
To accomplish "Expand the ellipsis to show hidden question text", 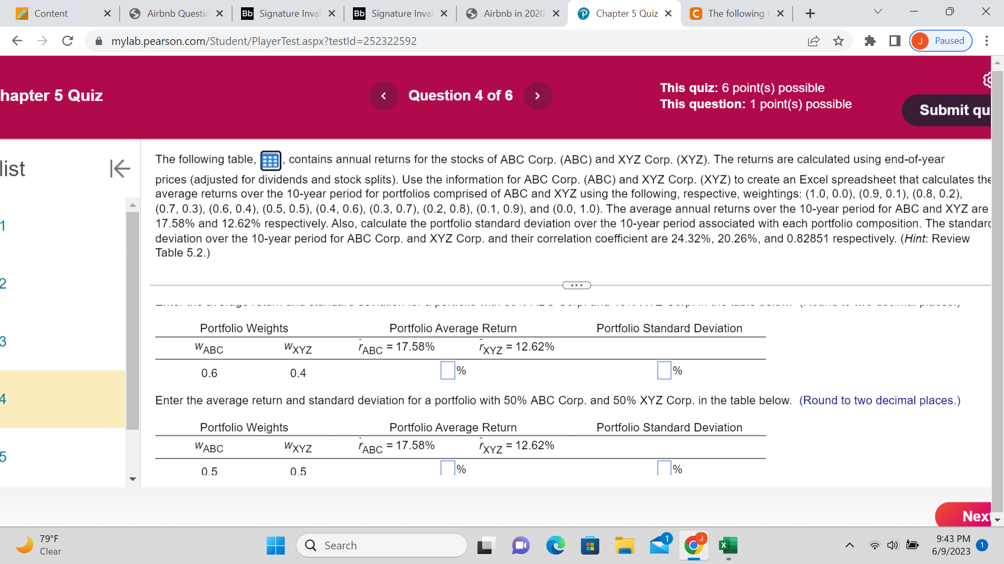I will point(577,285).
